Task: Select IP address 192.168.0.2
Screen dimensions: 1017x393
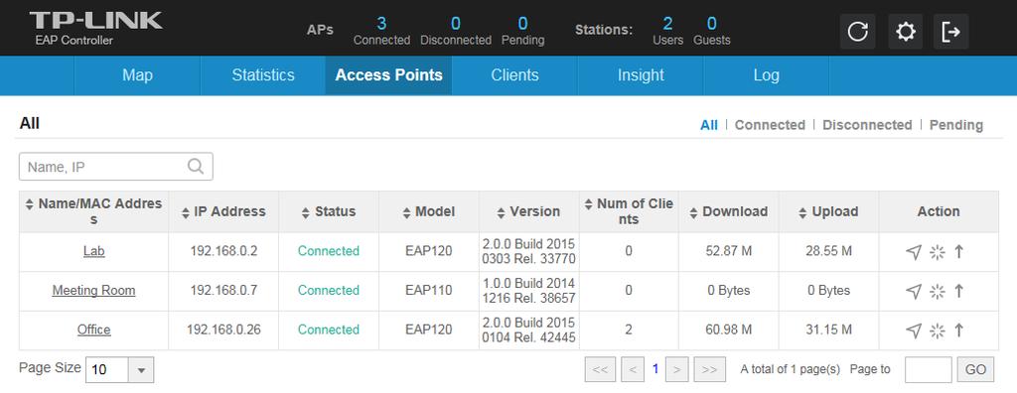Action: (223, 251)
